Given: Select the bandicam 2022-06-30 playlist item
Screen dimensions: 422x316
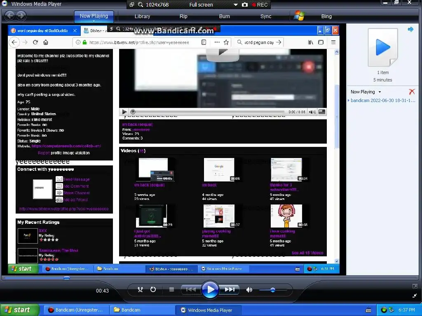Looking at the screenshot, I should 383,100.
